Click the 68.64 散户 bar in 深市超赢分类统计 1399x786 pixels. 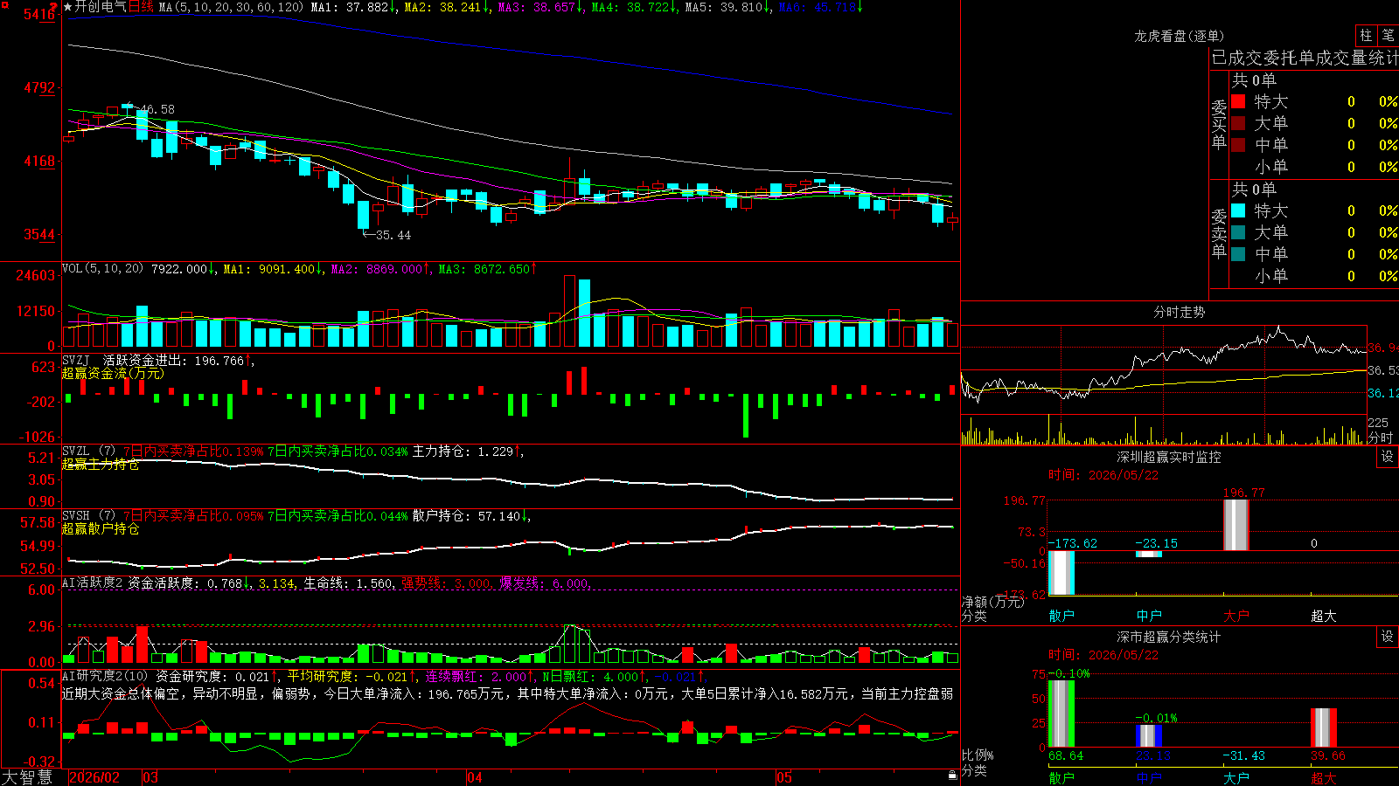(x=1061, y=714)
